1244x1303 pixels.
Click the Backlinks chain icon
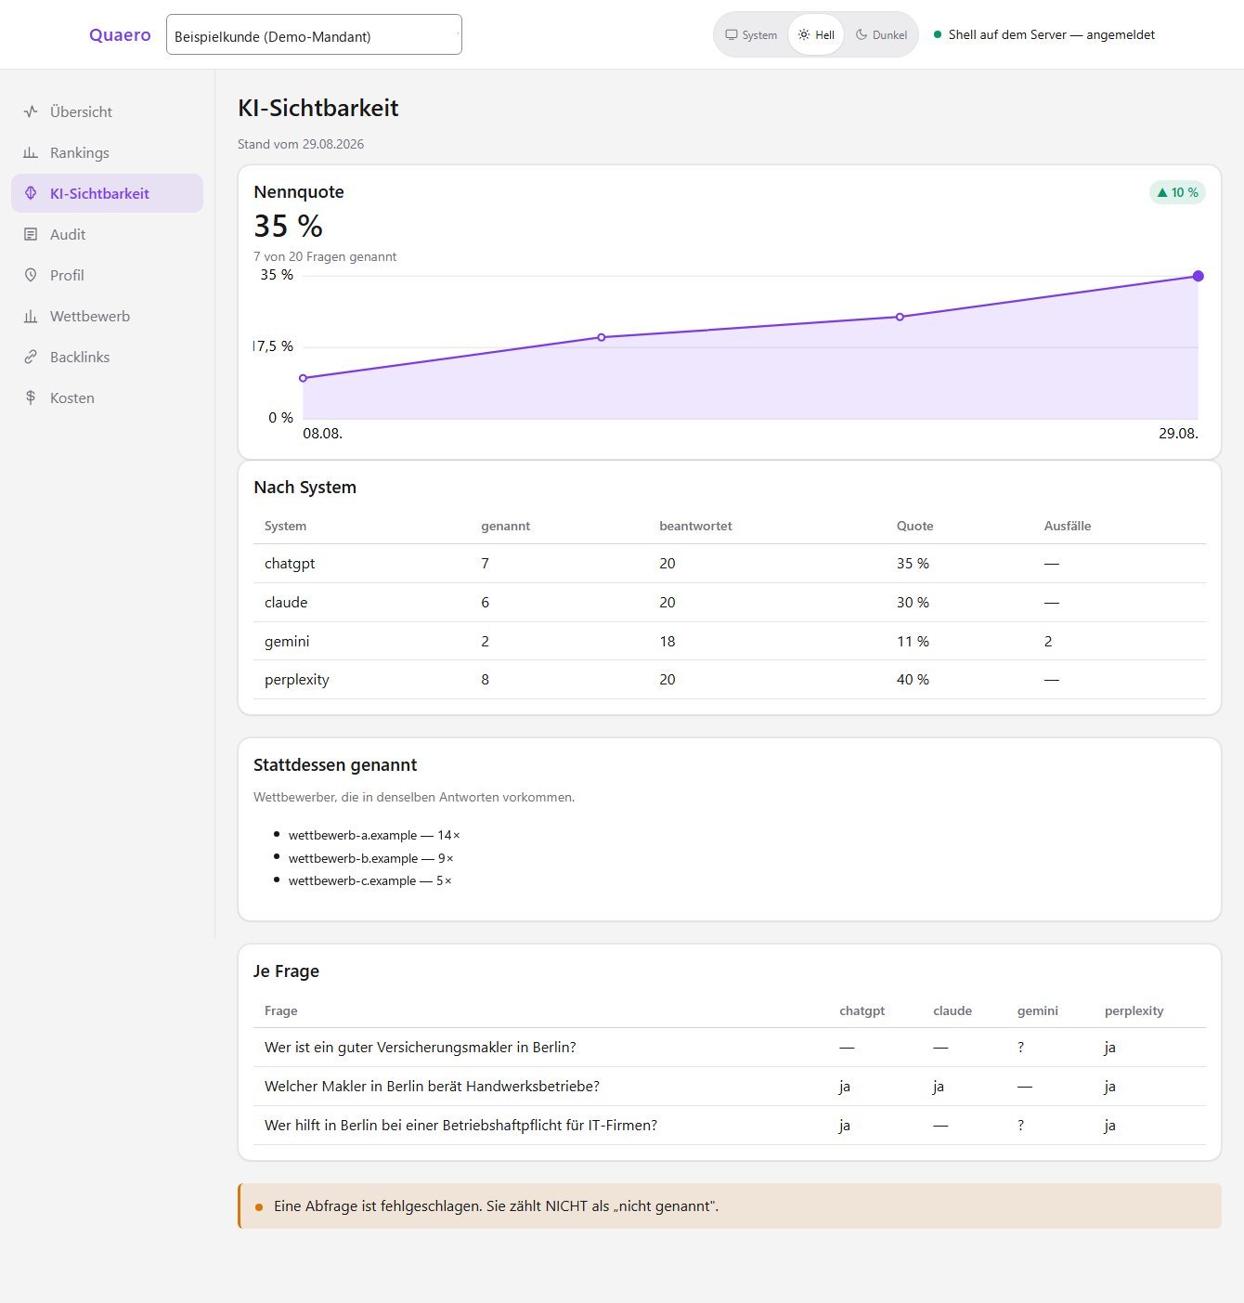click(x=31, y=357)
